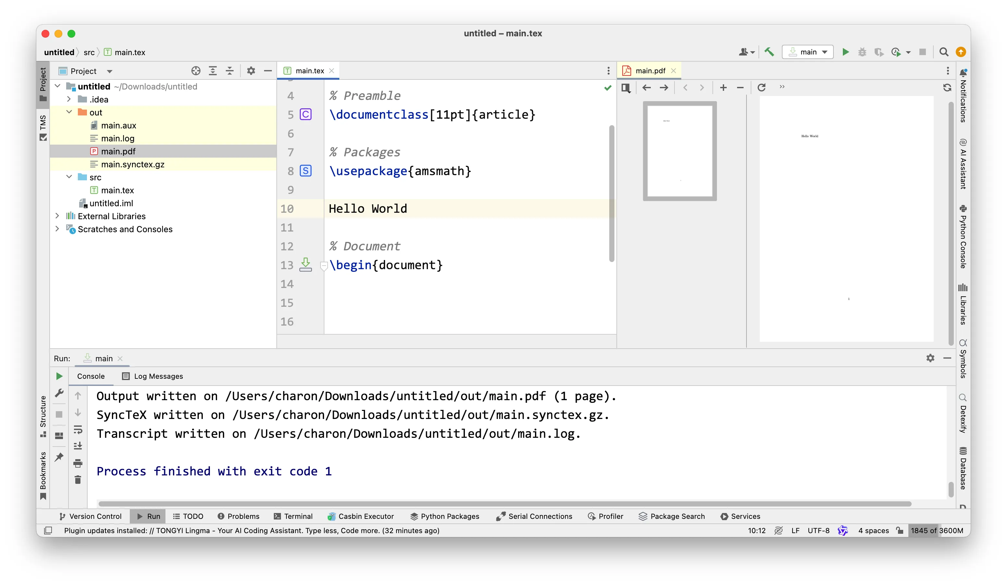This screenshot has height=585, width=1007.
Task: Select the Console tab in Run panel
Action: [91, 376]
